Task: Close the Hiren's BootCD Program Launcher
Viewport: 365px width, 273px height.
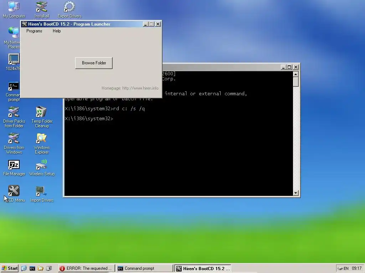Action: (x=158, y=24)
